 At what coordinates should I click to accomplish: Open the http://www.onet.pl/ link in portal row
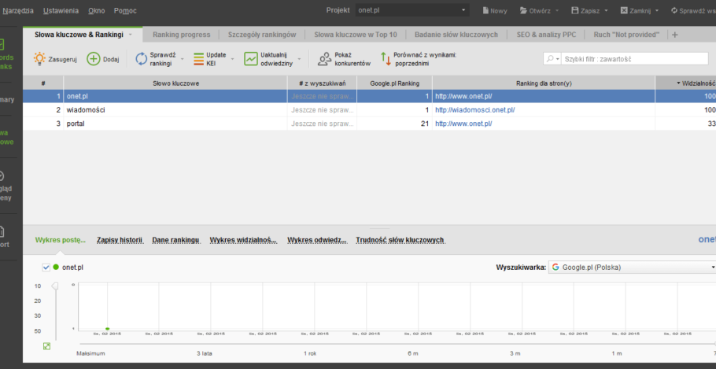tap(463, 124)
